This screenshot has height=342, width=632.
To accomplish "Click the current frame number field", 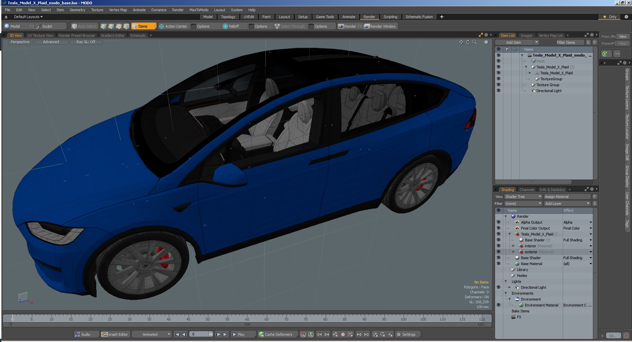I will tap(199, 334).
